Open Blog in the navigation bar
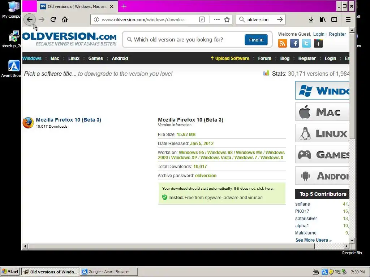Viewport: 370px width, 277px height. [x=285, y=58]
